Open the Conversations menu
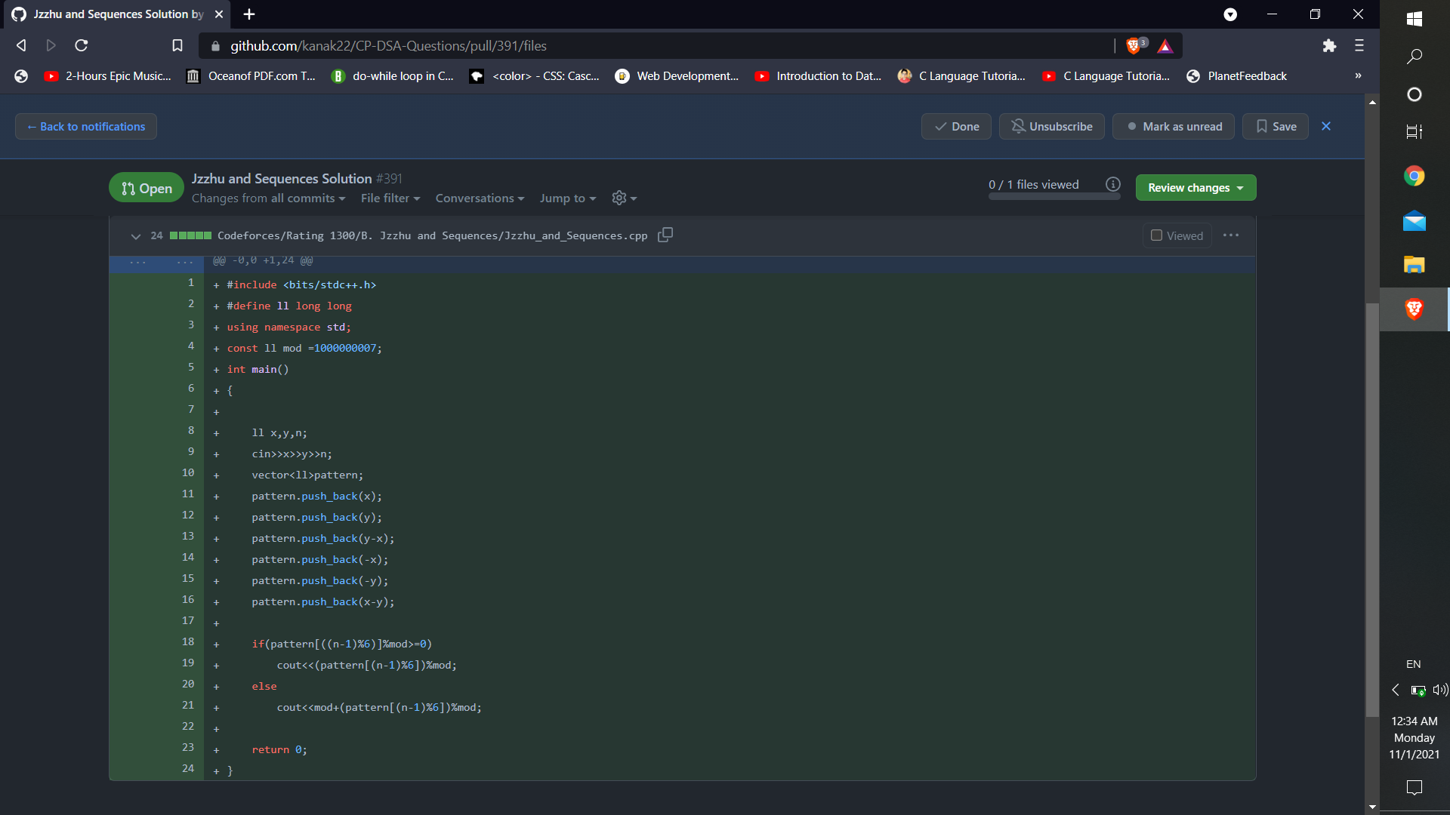The image size is (1450, 815). [x=480, y=198]
